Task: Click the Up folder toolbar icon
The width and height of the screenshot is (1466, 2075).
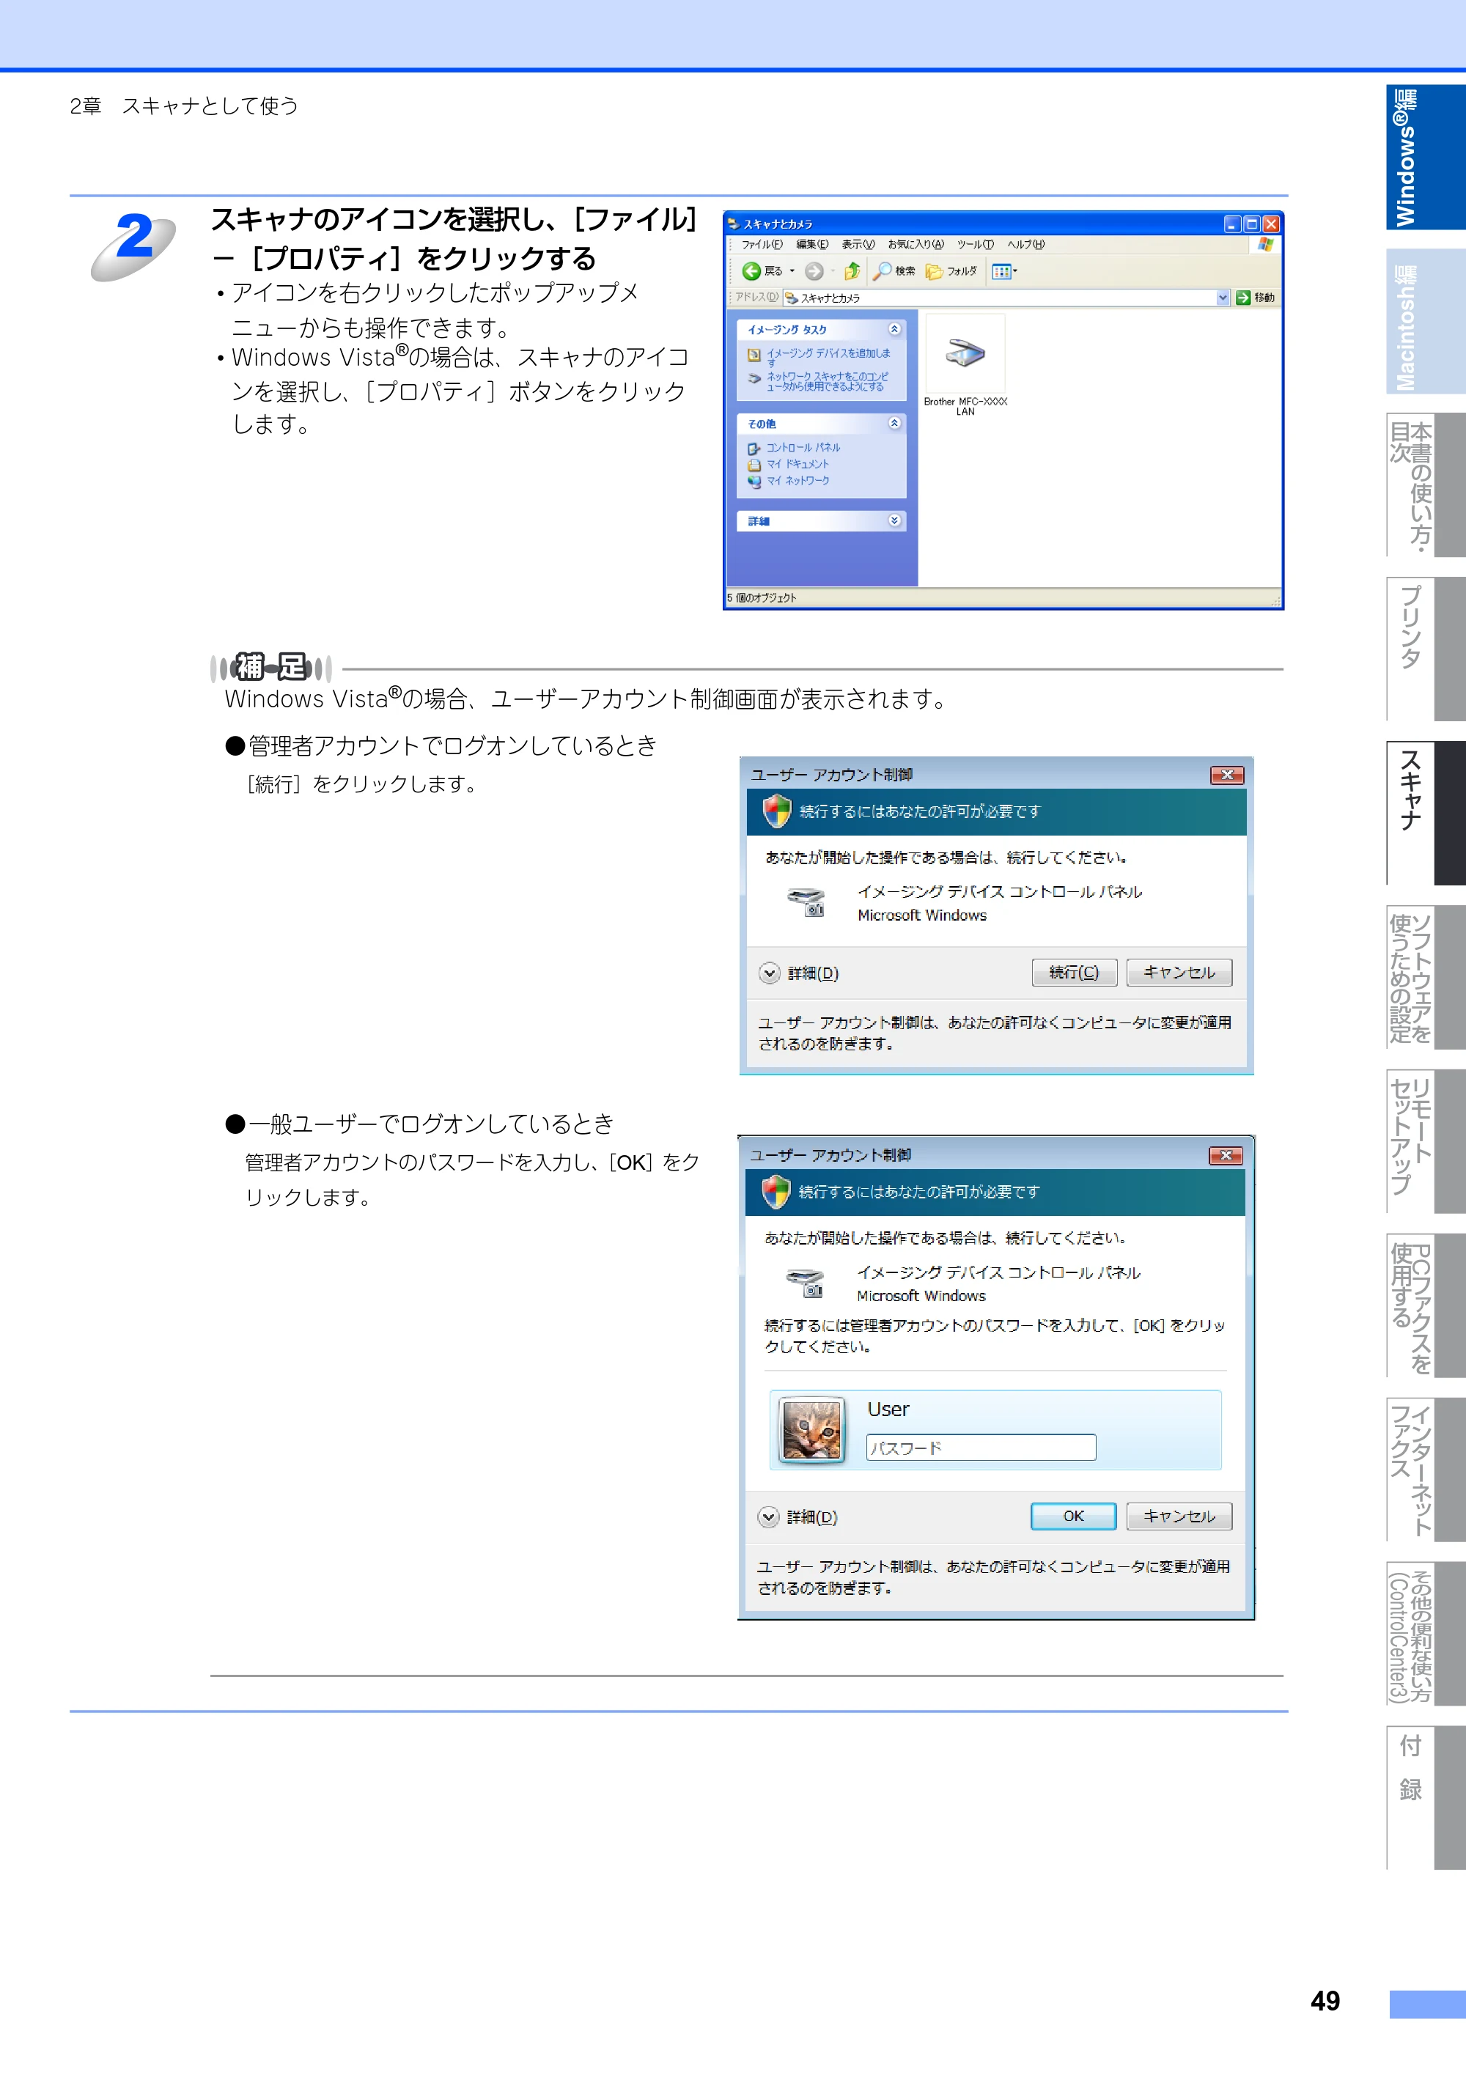Action: tap(852, 271)
